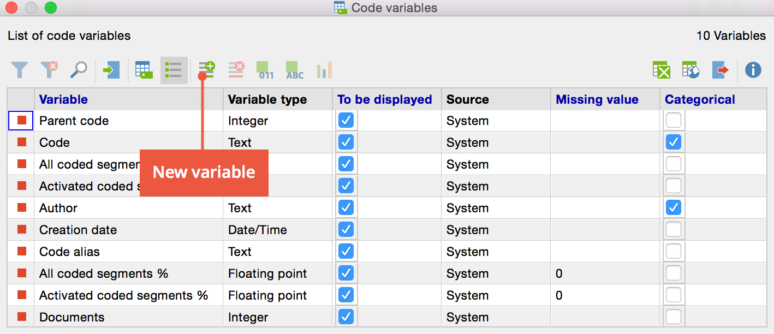Uncheck To be displayed for Parent code
Image resolution: width=774 pixels, height=334 pixels.
click(x=346, y=121)
